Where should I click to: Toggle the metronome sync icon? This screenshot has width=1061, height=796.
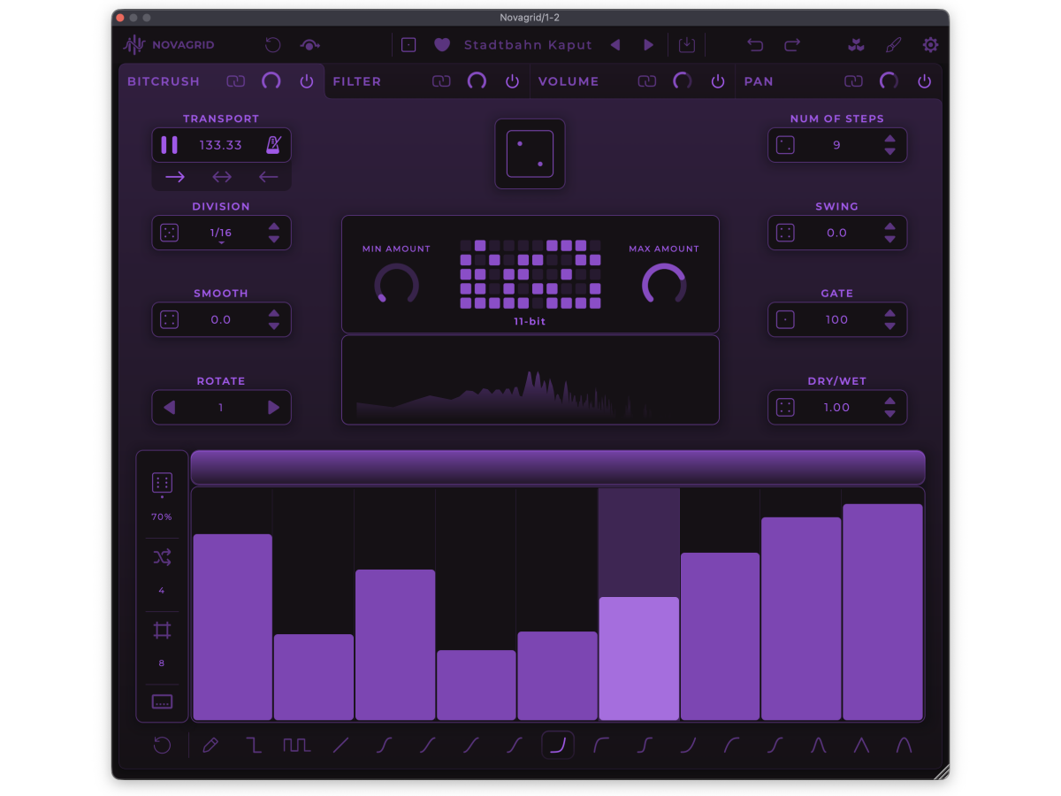[x=273, y=145]
